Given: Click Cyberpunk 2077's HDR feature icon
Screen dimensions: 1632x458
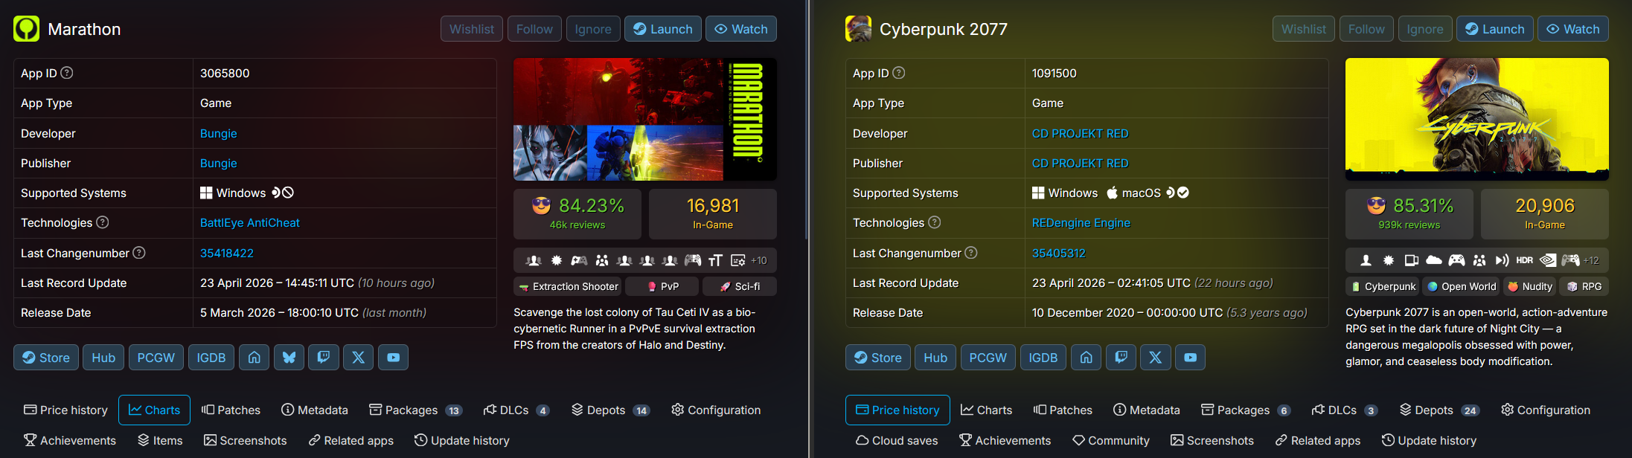Looking at the screenshot, I should tap(1525, 260).
